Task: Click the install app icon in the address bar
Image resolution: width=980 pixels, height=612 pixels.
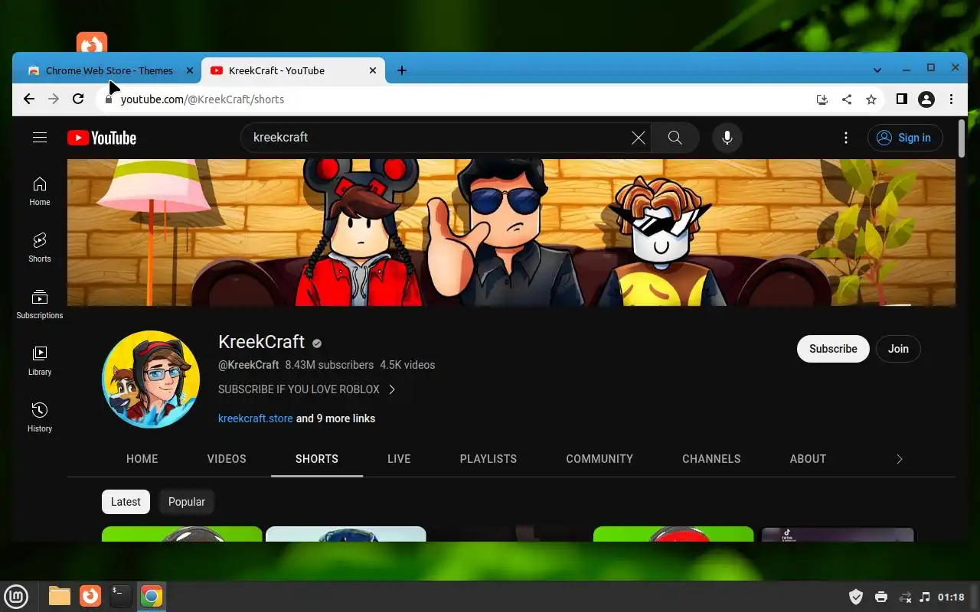Action: click(x=822, y=99)
